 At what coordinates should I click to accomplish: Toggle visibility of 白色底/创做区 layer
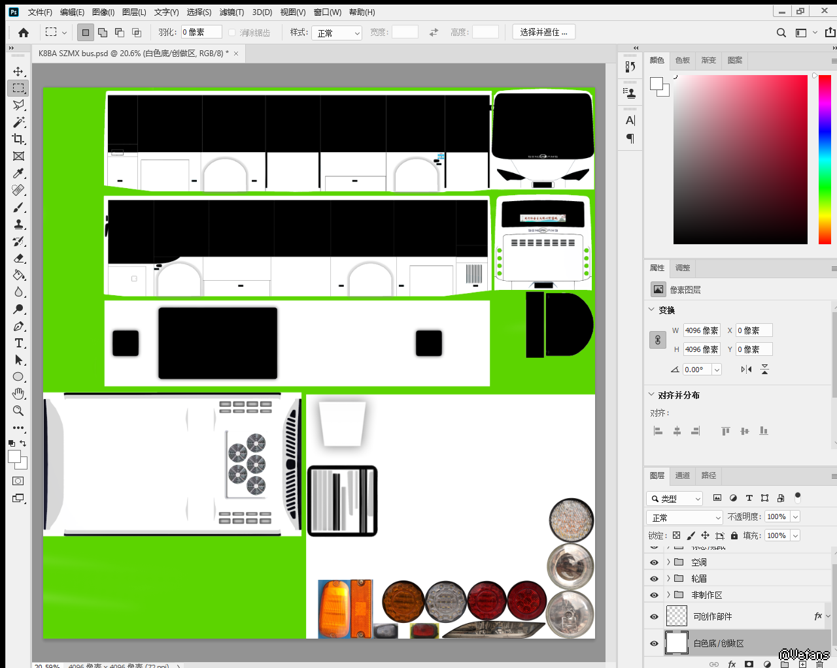[654, 643]
